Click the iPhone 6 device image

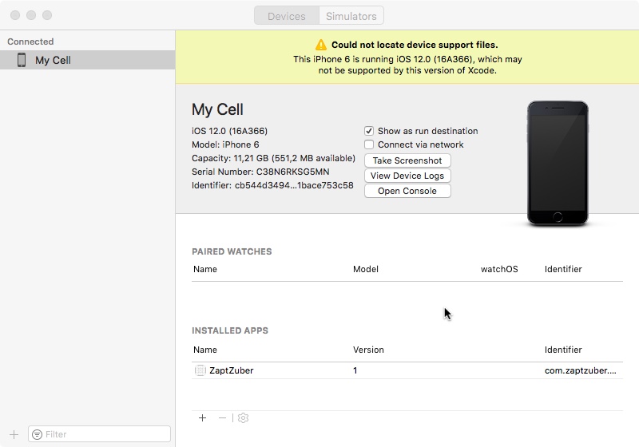(x=558, y=164)
